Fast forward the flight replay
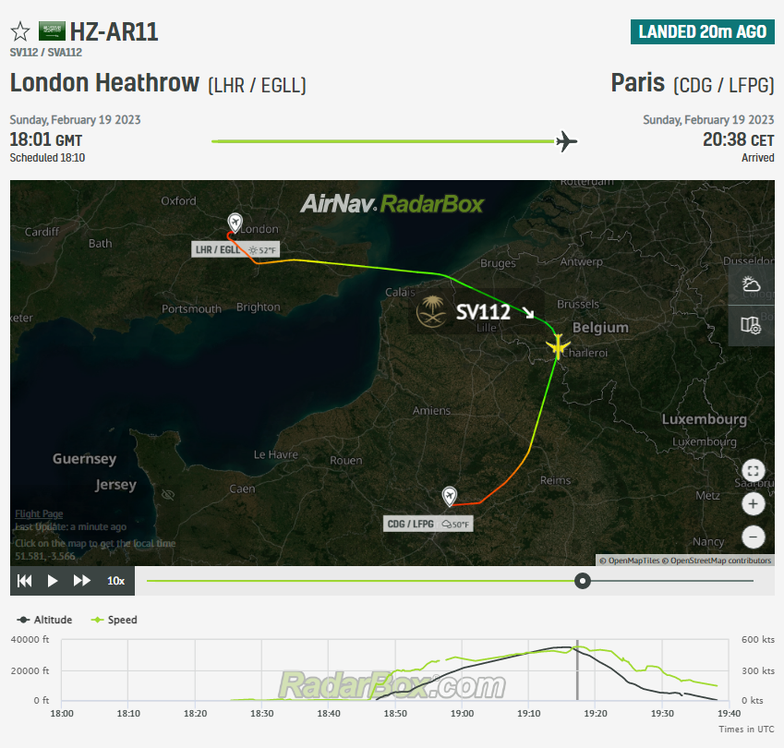This screenshot has width=784, height=748. point(81,581)
